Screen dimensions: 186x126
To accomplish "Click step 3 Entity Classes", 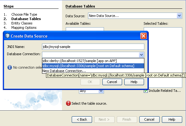I will (x=22, y=23).
